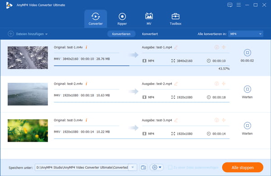This screenshot has height=176, width=271.
Task: Click the Alle stoppen button
Action: click(243, 167)
